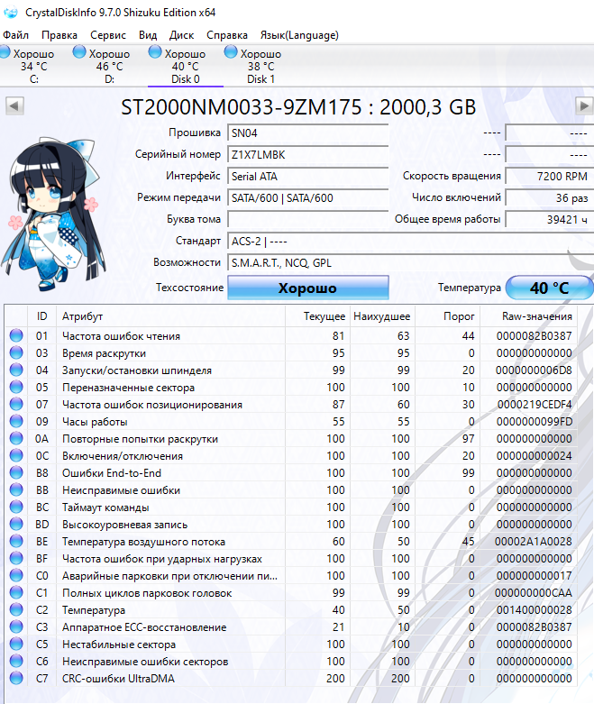
Task: Click the drive title ST2000NM0033-9ZM175
Action: (241, 107)
